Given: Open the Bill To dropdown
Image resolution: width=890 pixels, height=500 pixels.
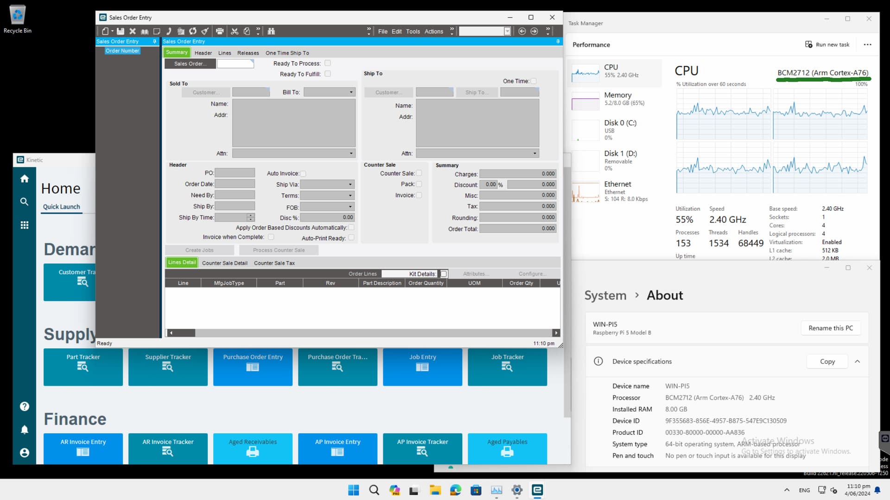Looking at the screenshot, I should pos(351,92).
